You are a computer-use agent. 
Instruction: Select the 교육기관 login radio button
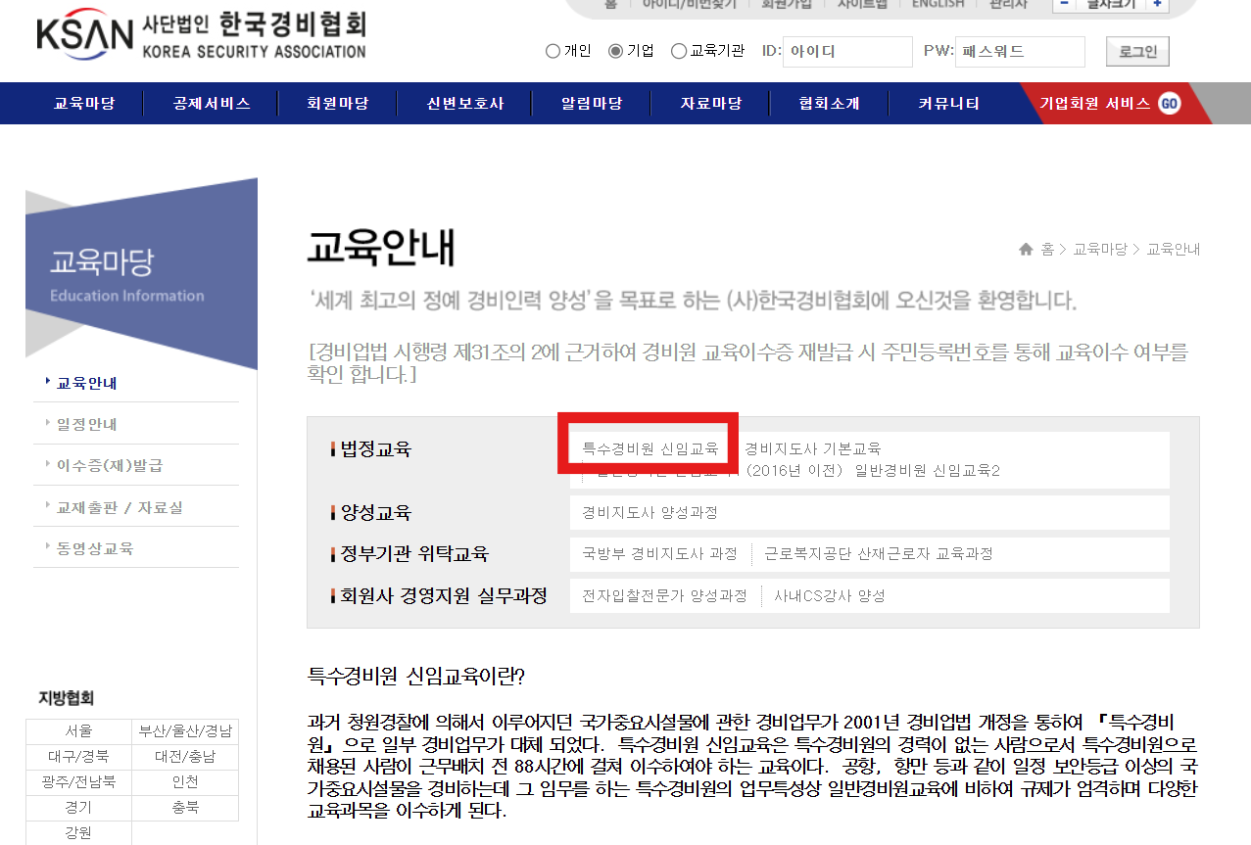pyautogui.click(x=678, y=52)
